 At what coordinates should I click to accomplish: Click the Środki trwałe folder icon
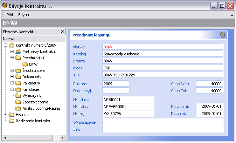(x=18, y=70)
